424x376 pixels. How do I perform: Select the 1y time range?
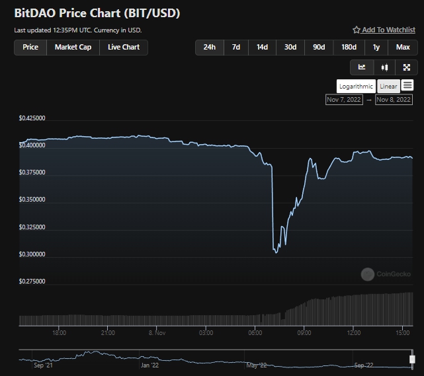(376, 48)
